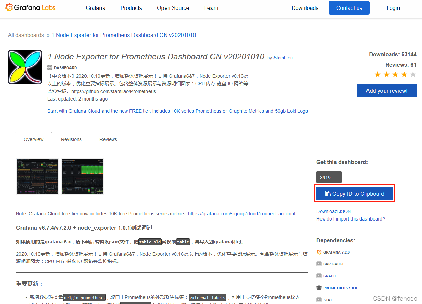Open the Grafana menu in top navigation
Screen dimensions: 422x304
(x=95, y=8)
